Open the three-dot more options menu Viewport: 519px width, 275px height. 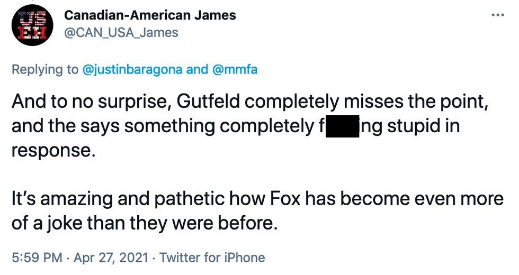[497, 15]
